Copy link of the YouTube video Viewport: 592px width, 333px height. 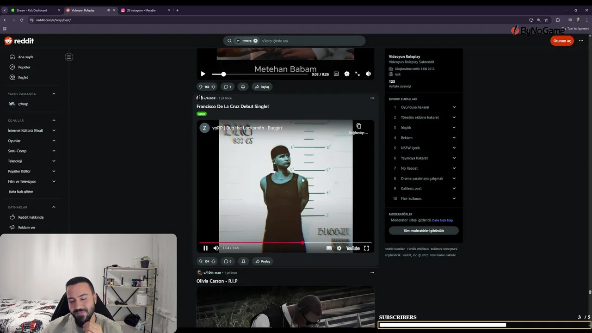(358, 129)
